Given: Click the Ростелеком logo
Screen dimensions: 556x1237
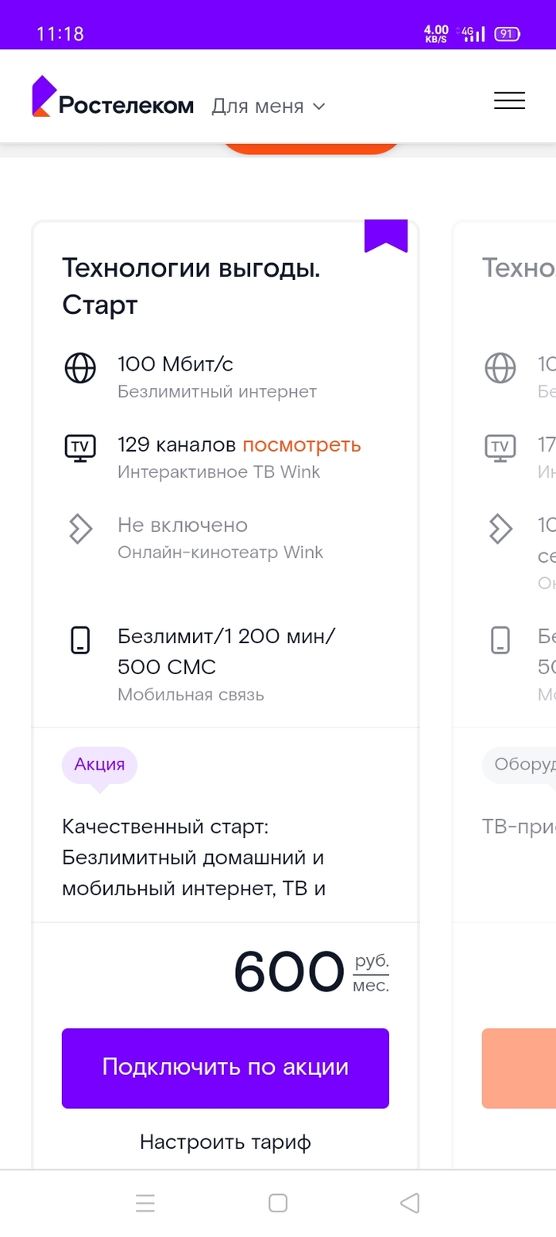Looking at the screenshot, I should point(113,97).
